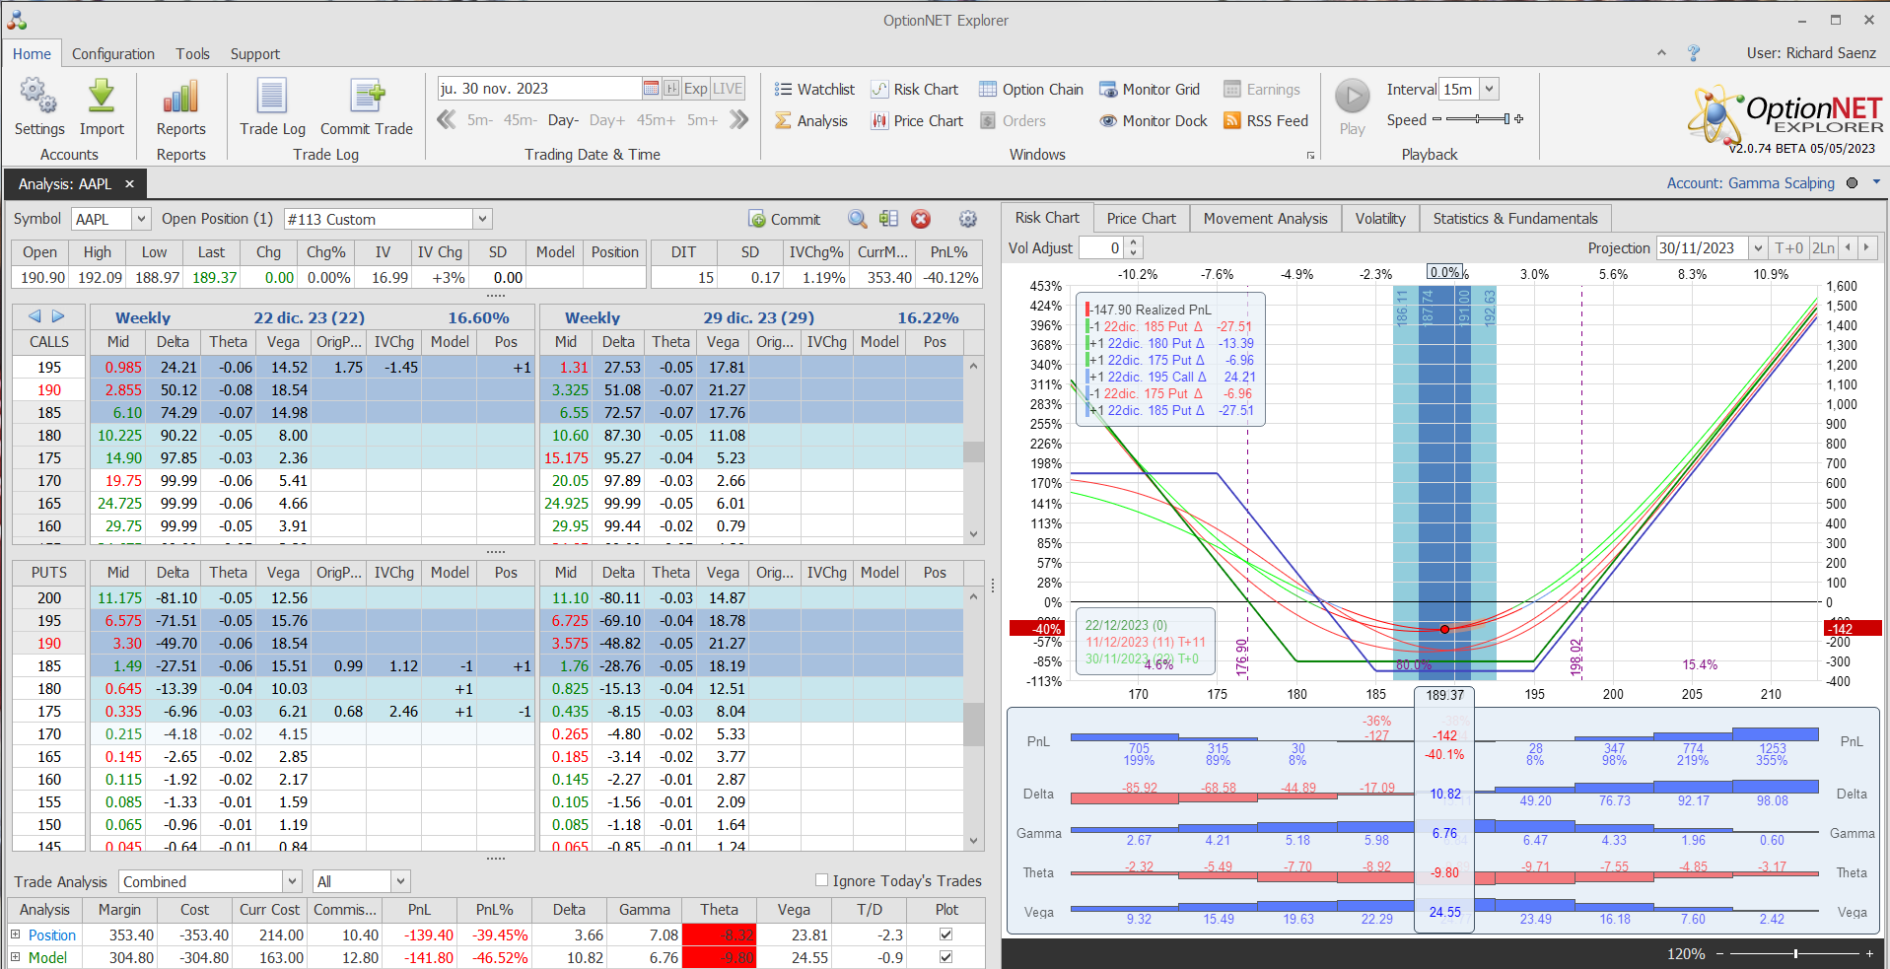
Task: Click the Position link in Trade Analysis
Action: pos(52,934)
